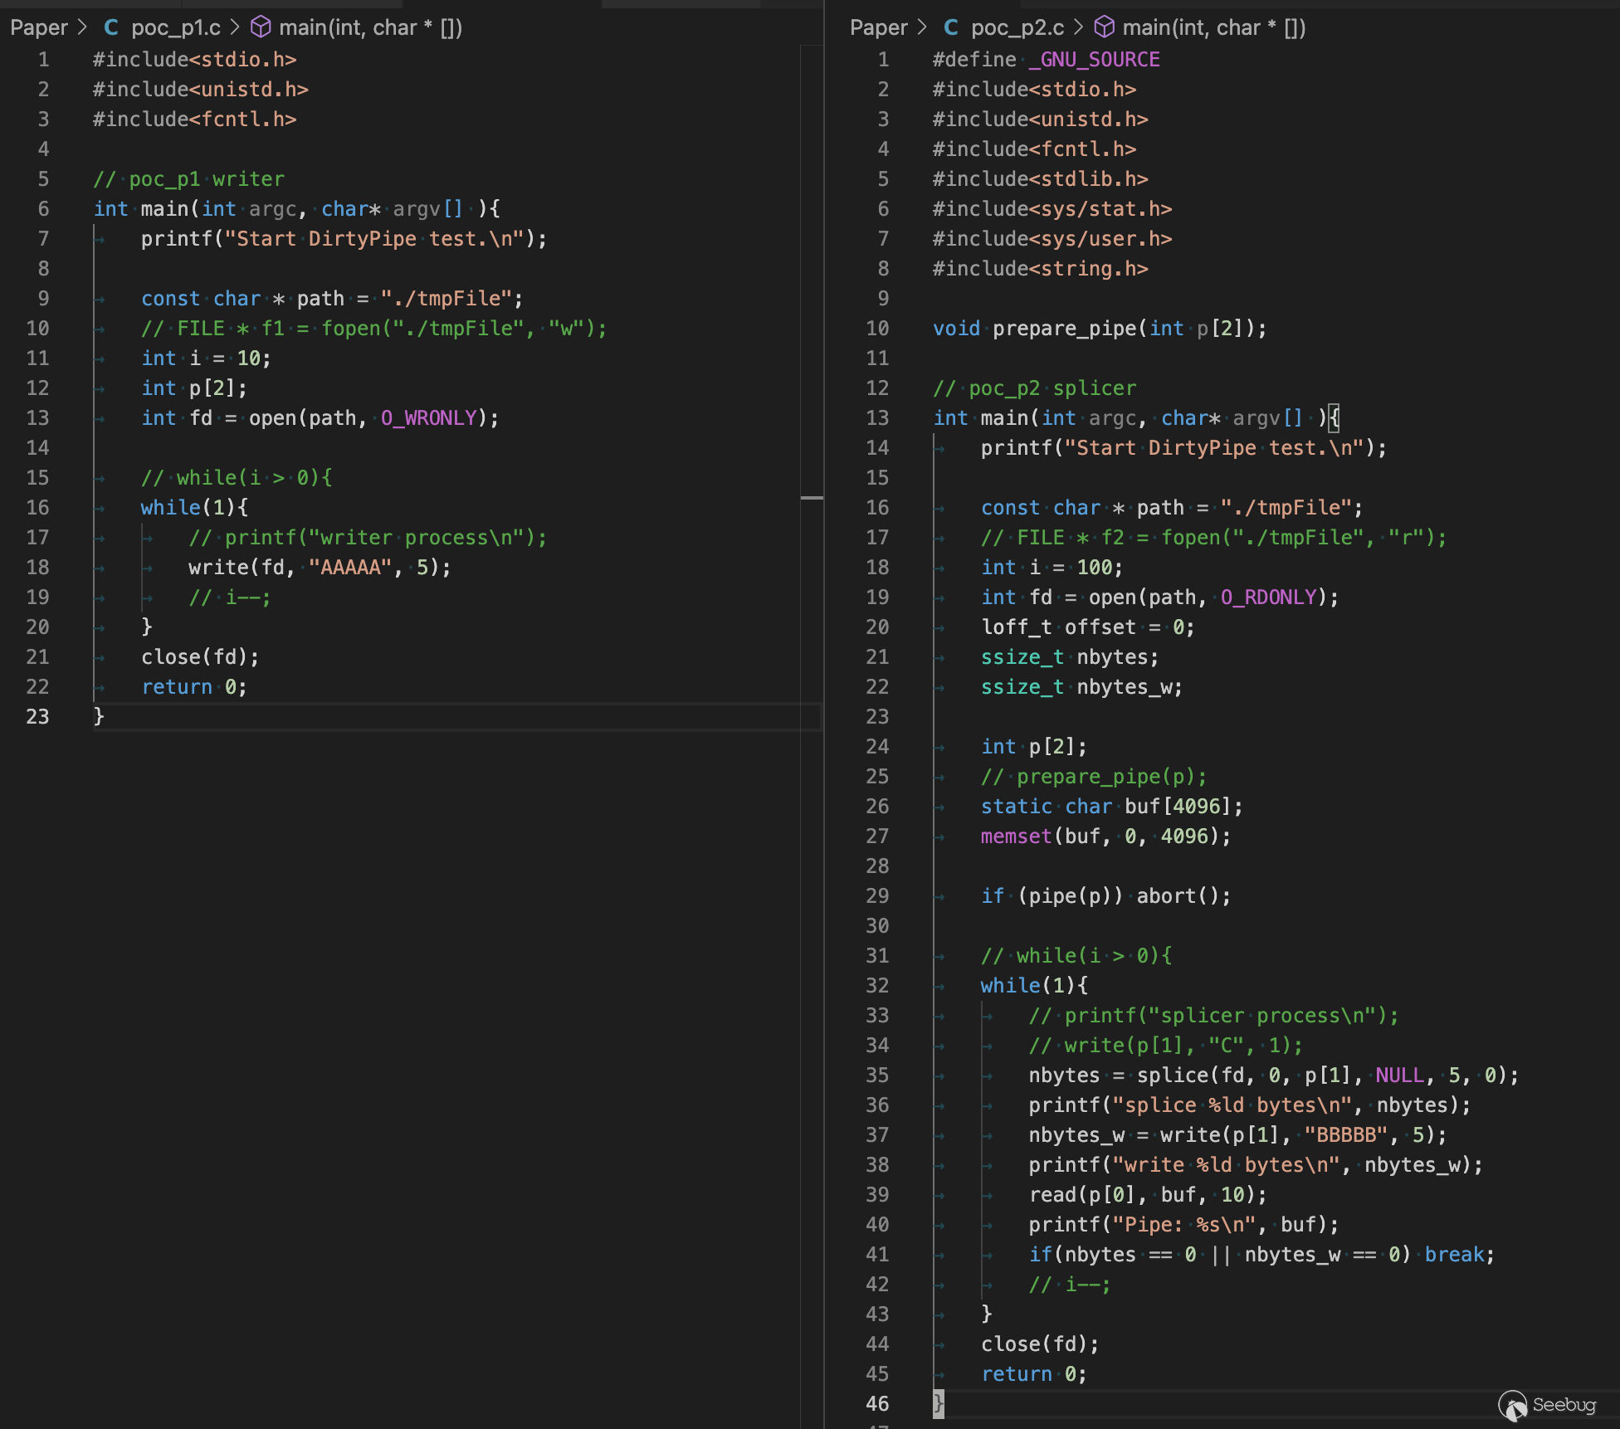Open the Paper folder breadcrumb in the right pane

(x=878, y=27)
